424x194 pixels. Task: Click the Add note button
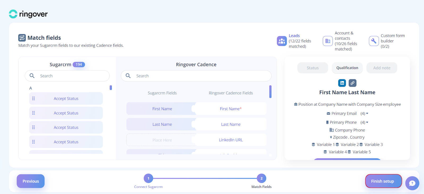(382, 68)
